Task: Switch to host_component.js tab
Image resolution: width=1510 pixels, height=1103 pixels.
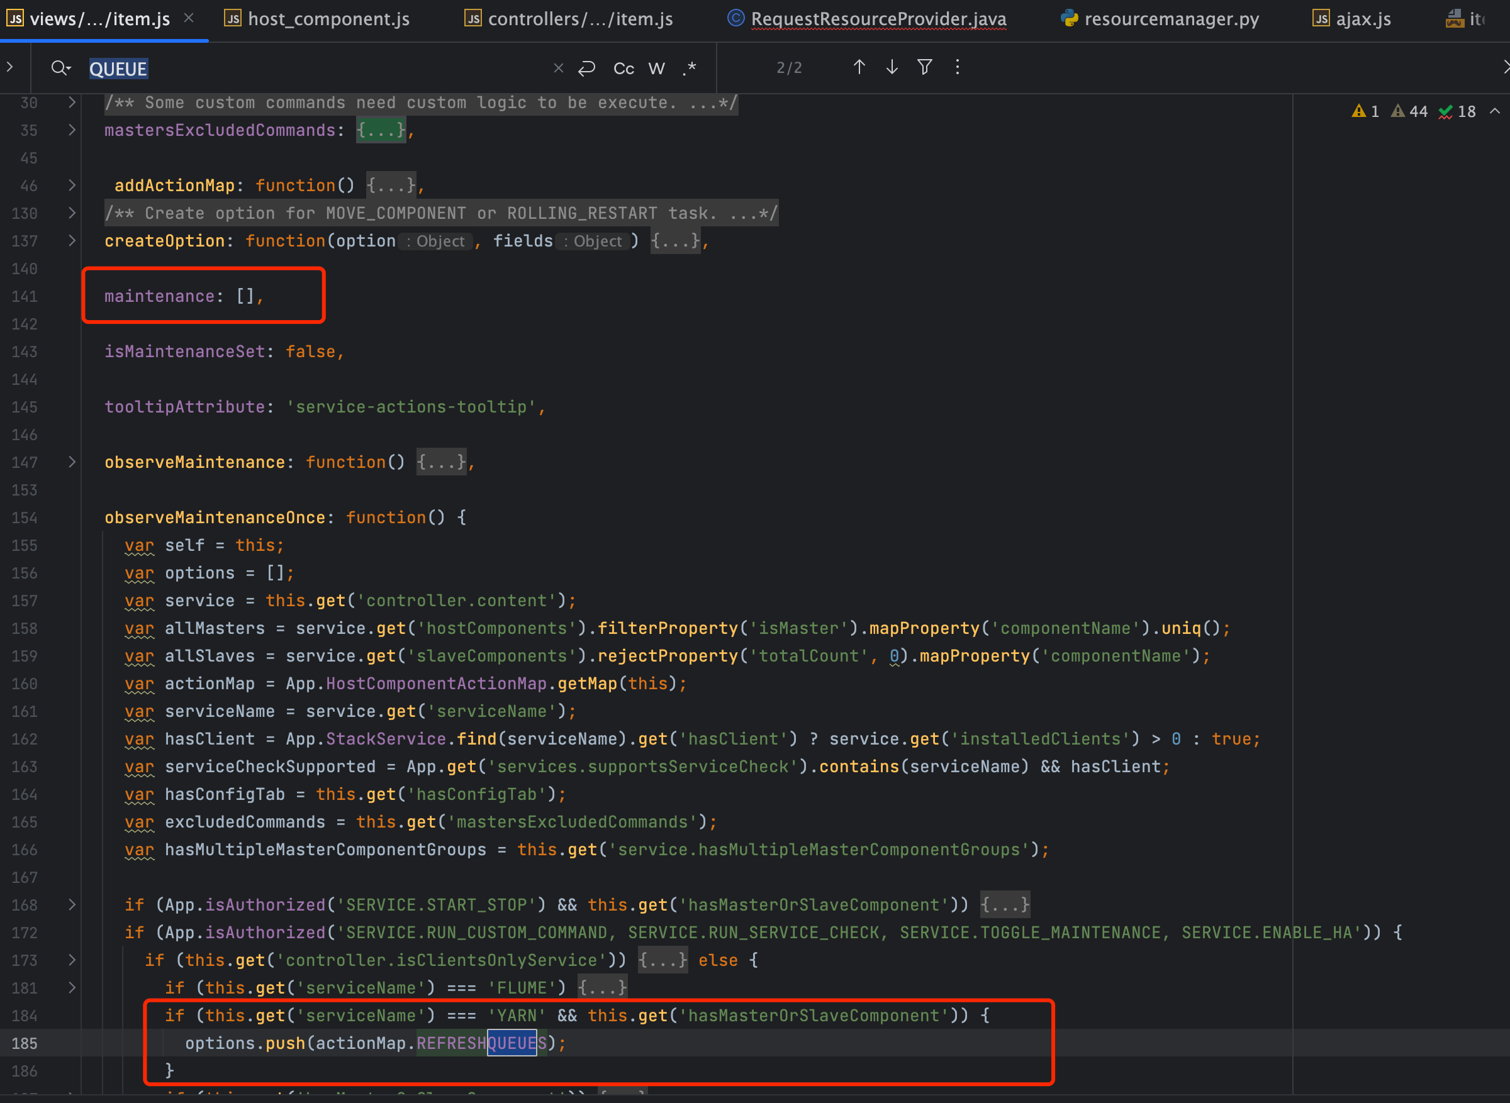Action: [x=317, y=19]
